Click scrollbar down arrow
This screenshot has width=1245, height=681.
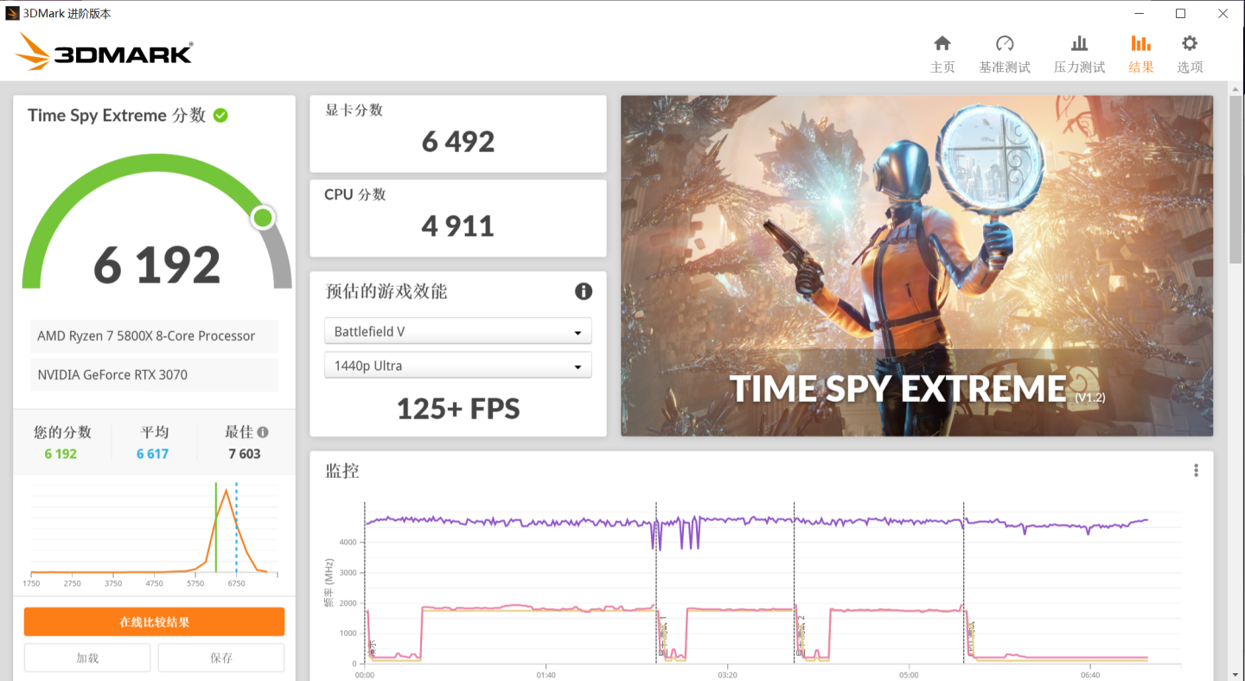coord(1236,673)
